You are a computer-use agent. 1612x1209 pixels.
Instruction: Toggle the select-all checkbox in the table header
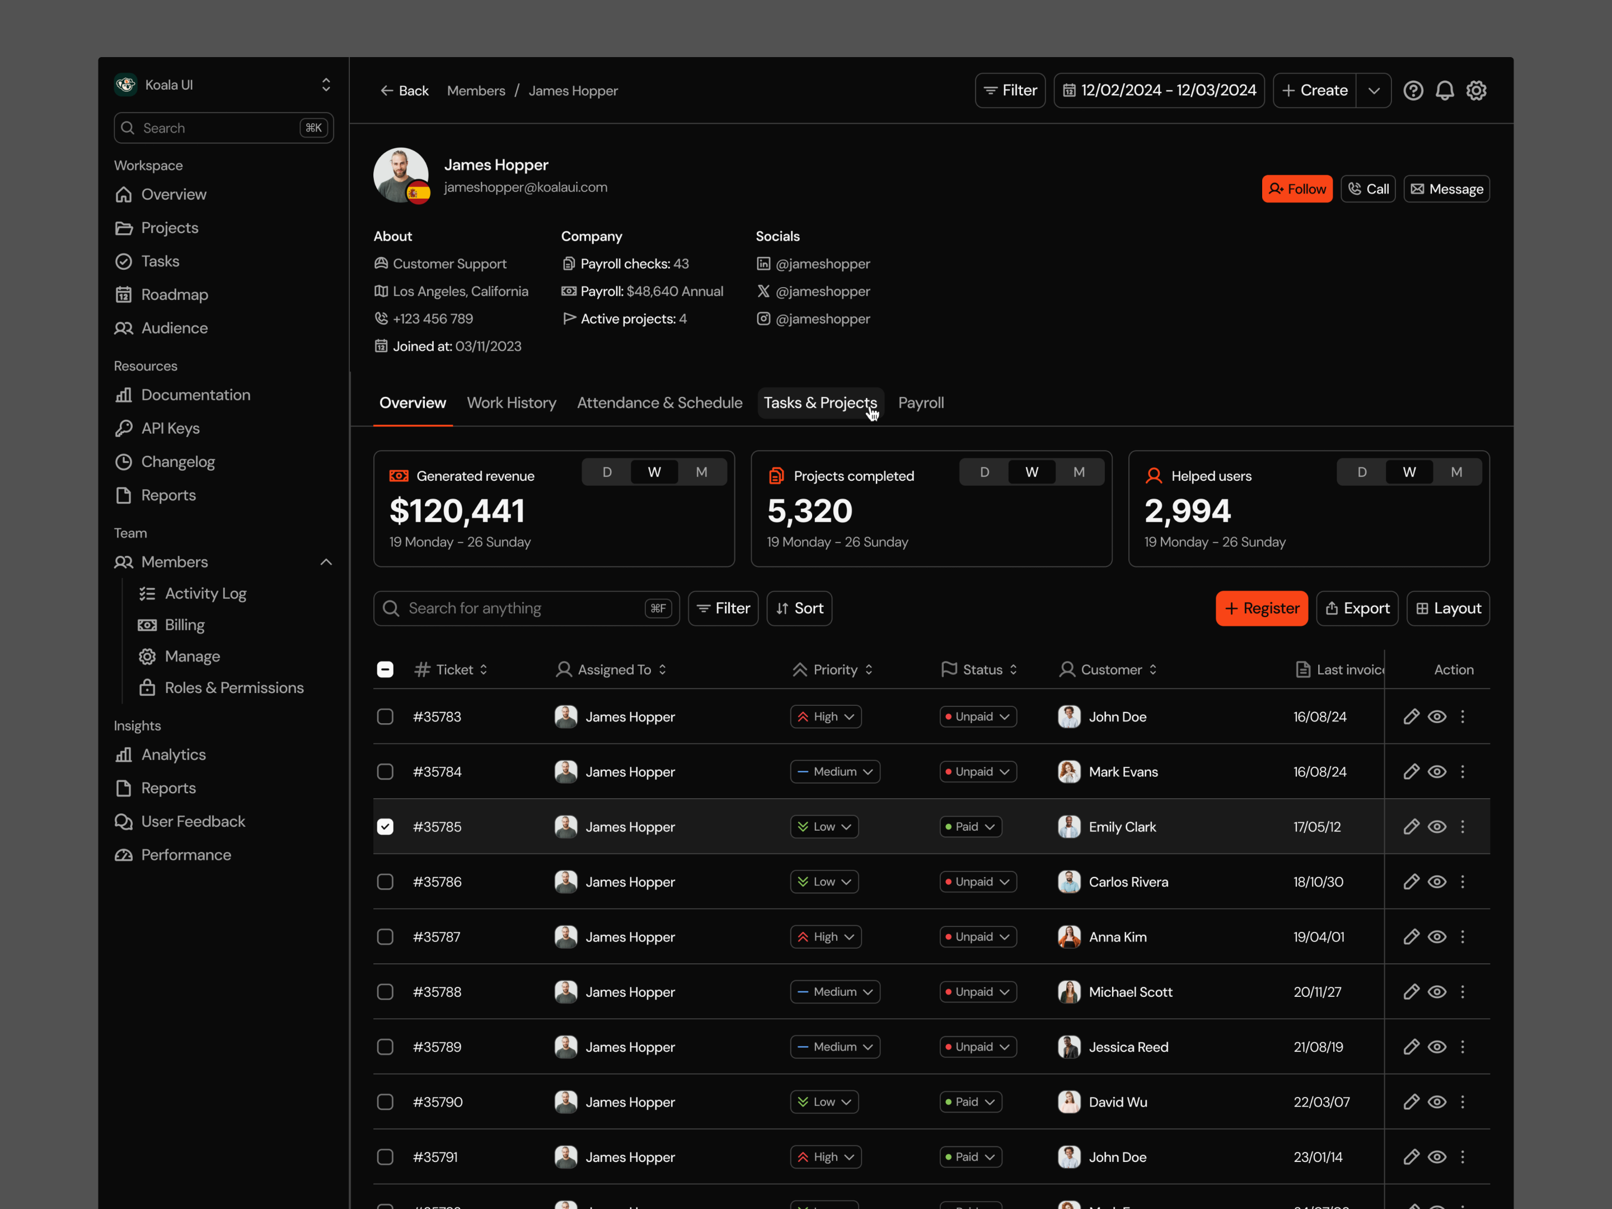tap(385, 668)
